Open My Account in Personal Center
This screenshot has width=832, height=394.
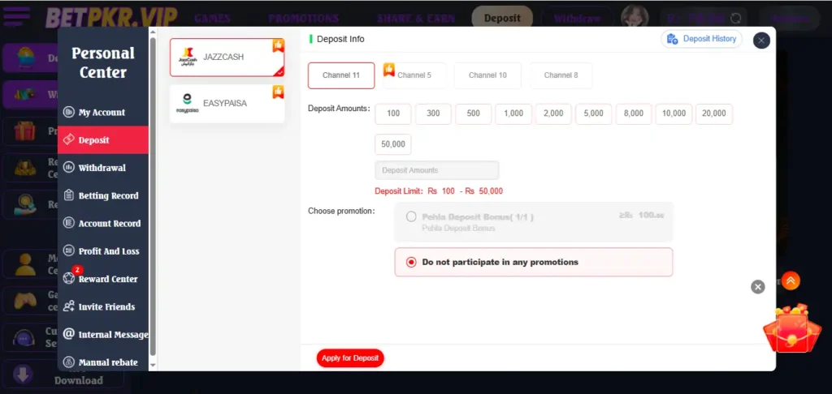pyautogui.click(x=103, y=112)
